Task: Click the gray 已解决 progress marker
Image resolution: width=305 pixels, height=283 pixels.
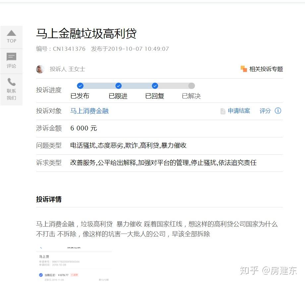Action: coord(191,86)
